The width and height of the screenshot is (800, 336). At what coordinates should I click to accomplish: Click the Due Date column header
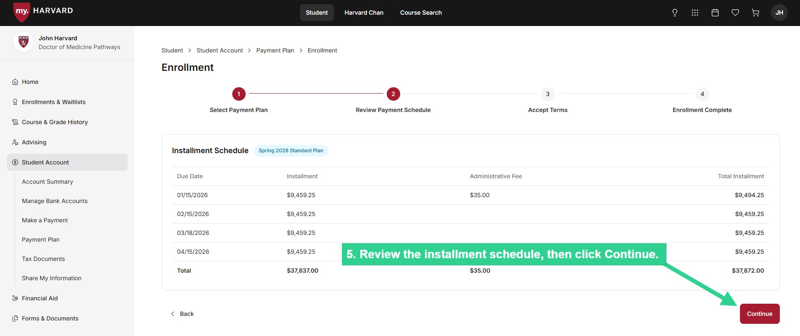[x=190, y=176]
